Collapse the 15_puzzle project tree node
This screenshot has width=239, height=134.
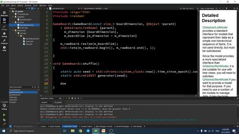pos(10,12)
